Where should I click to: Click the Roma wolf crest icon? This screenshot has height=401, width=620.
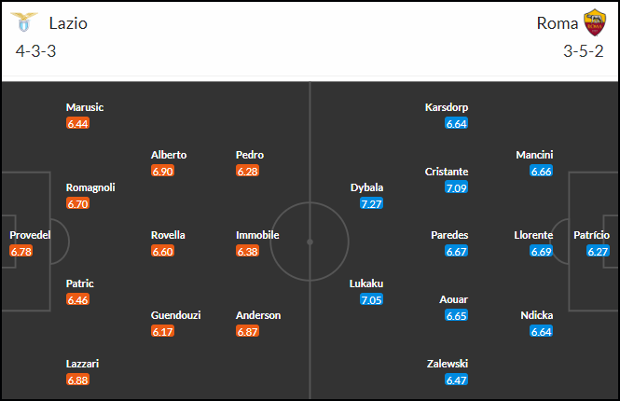(595, 22)
